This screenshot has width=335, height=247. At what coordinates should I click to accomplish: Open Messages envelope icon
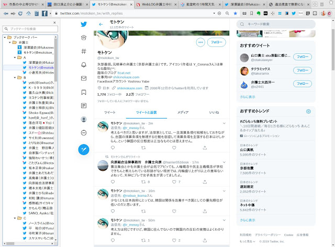click(x=84, y=78)
